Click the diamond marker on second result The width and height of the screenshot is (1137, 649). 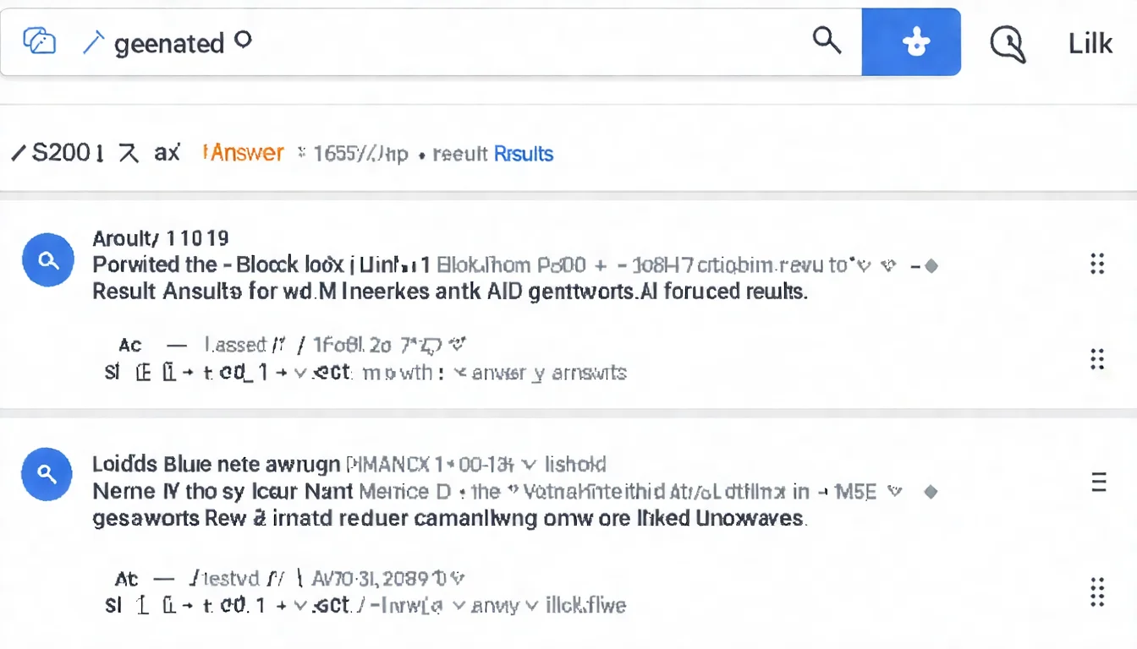click(931, 492)
